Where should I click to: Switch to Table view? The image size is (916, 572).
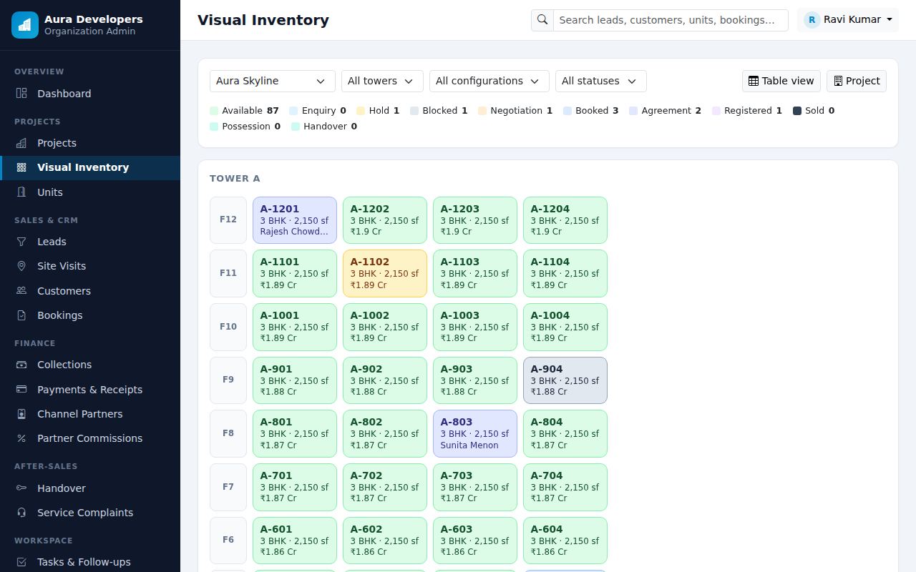[781, 81]
